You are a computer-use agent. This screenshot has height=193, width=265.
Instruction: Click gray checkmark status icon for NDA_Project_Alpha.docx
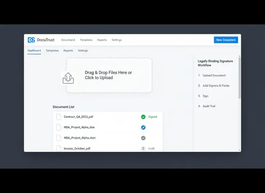click(143, 138)
